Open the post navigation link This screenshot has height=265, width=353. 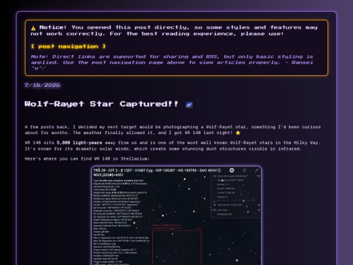[68, 46]
